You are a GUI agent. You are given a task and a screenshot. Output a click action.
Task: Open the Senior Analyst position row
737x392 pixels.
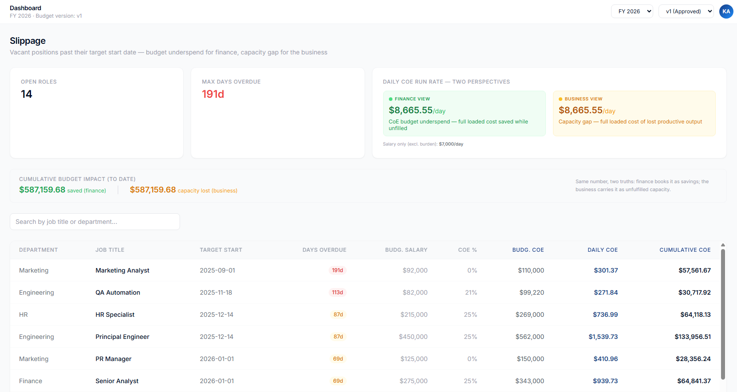tap(117, 381)
